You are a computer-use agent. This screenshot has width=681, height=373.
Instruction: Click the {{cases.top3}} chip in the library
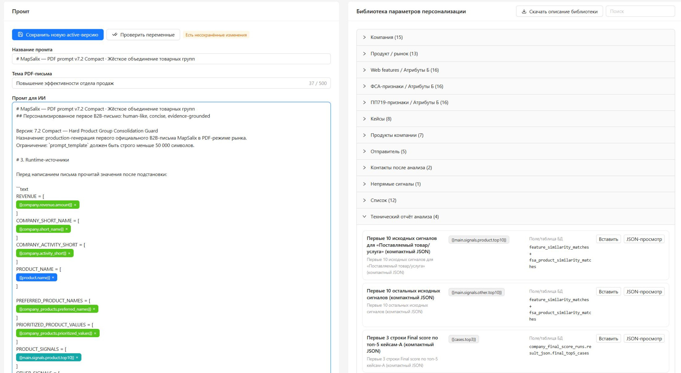point(464,339)
